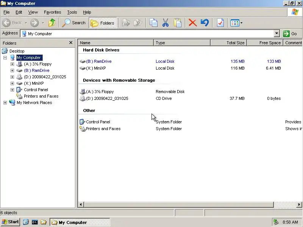This screenshot has height=227, width=303.
Task: Select (X:) MiniXP drive icon in list
Action: click(83, 68)
